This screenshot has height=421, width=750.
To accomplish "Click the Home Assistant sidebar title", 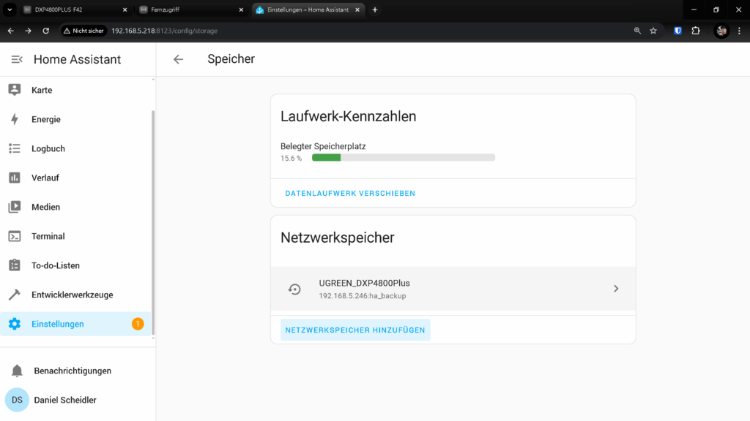I will pos(77,59).
